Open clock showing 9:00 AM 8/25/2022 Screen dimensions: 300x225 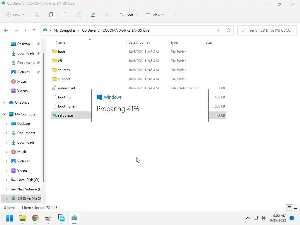click(x=278, y=218)
